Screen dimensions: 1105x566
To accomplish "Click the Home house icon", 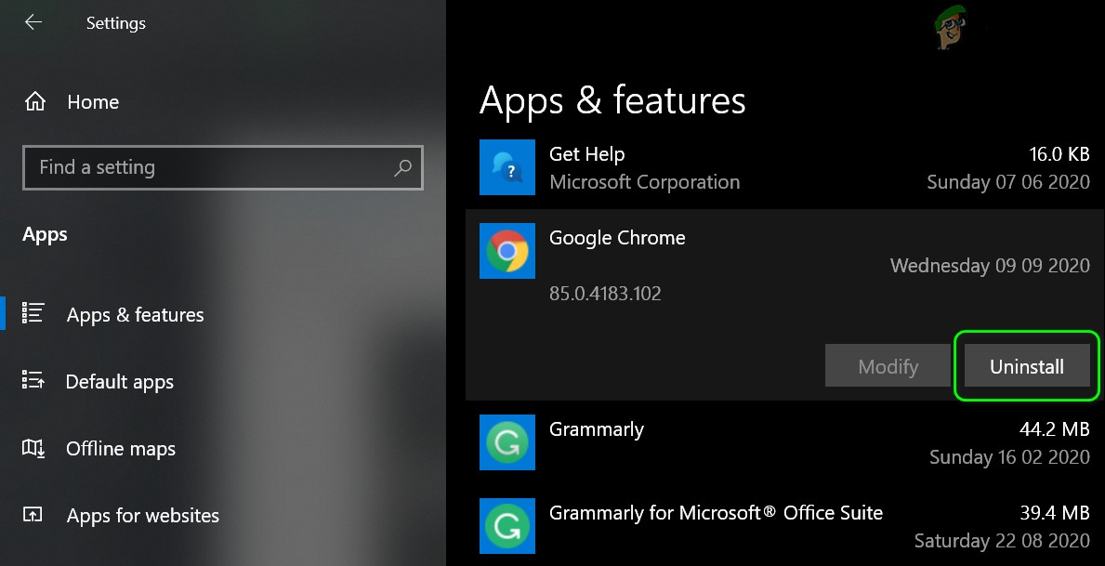I will point(33,101).
